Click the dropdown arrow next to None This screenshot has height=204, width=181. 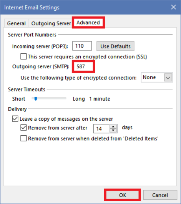pyautogui.click(x=168, y=78)
